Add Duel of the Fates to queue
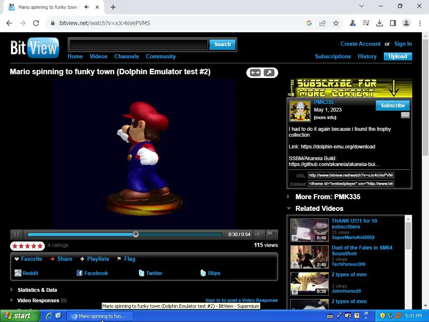 [295, 265]
